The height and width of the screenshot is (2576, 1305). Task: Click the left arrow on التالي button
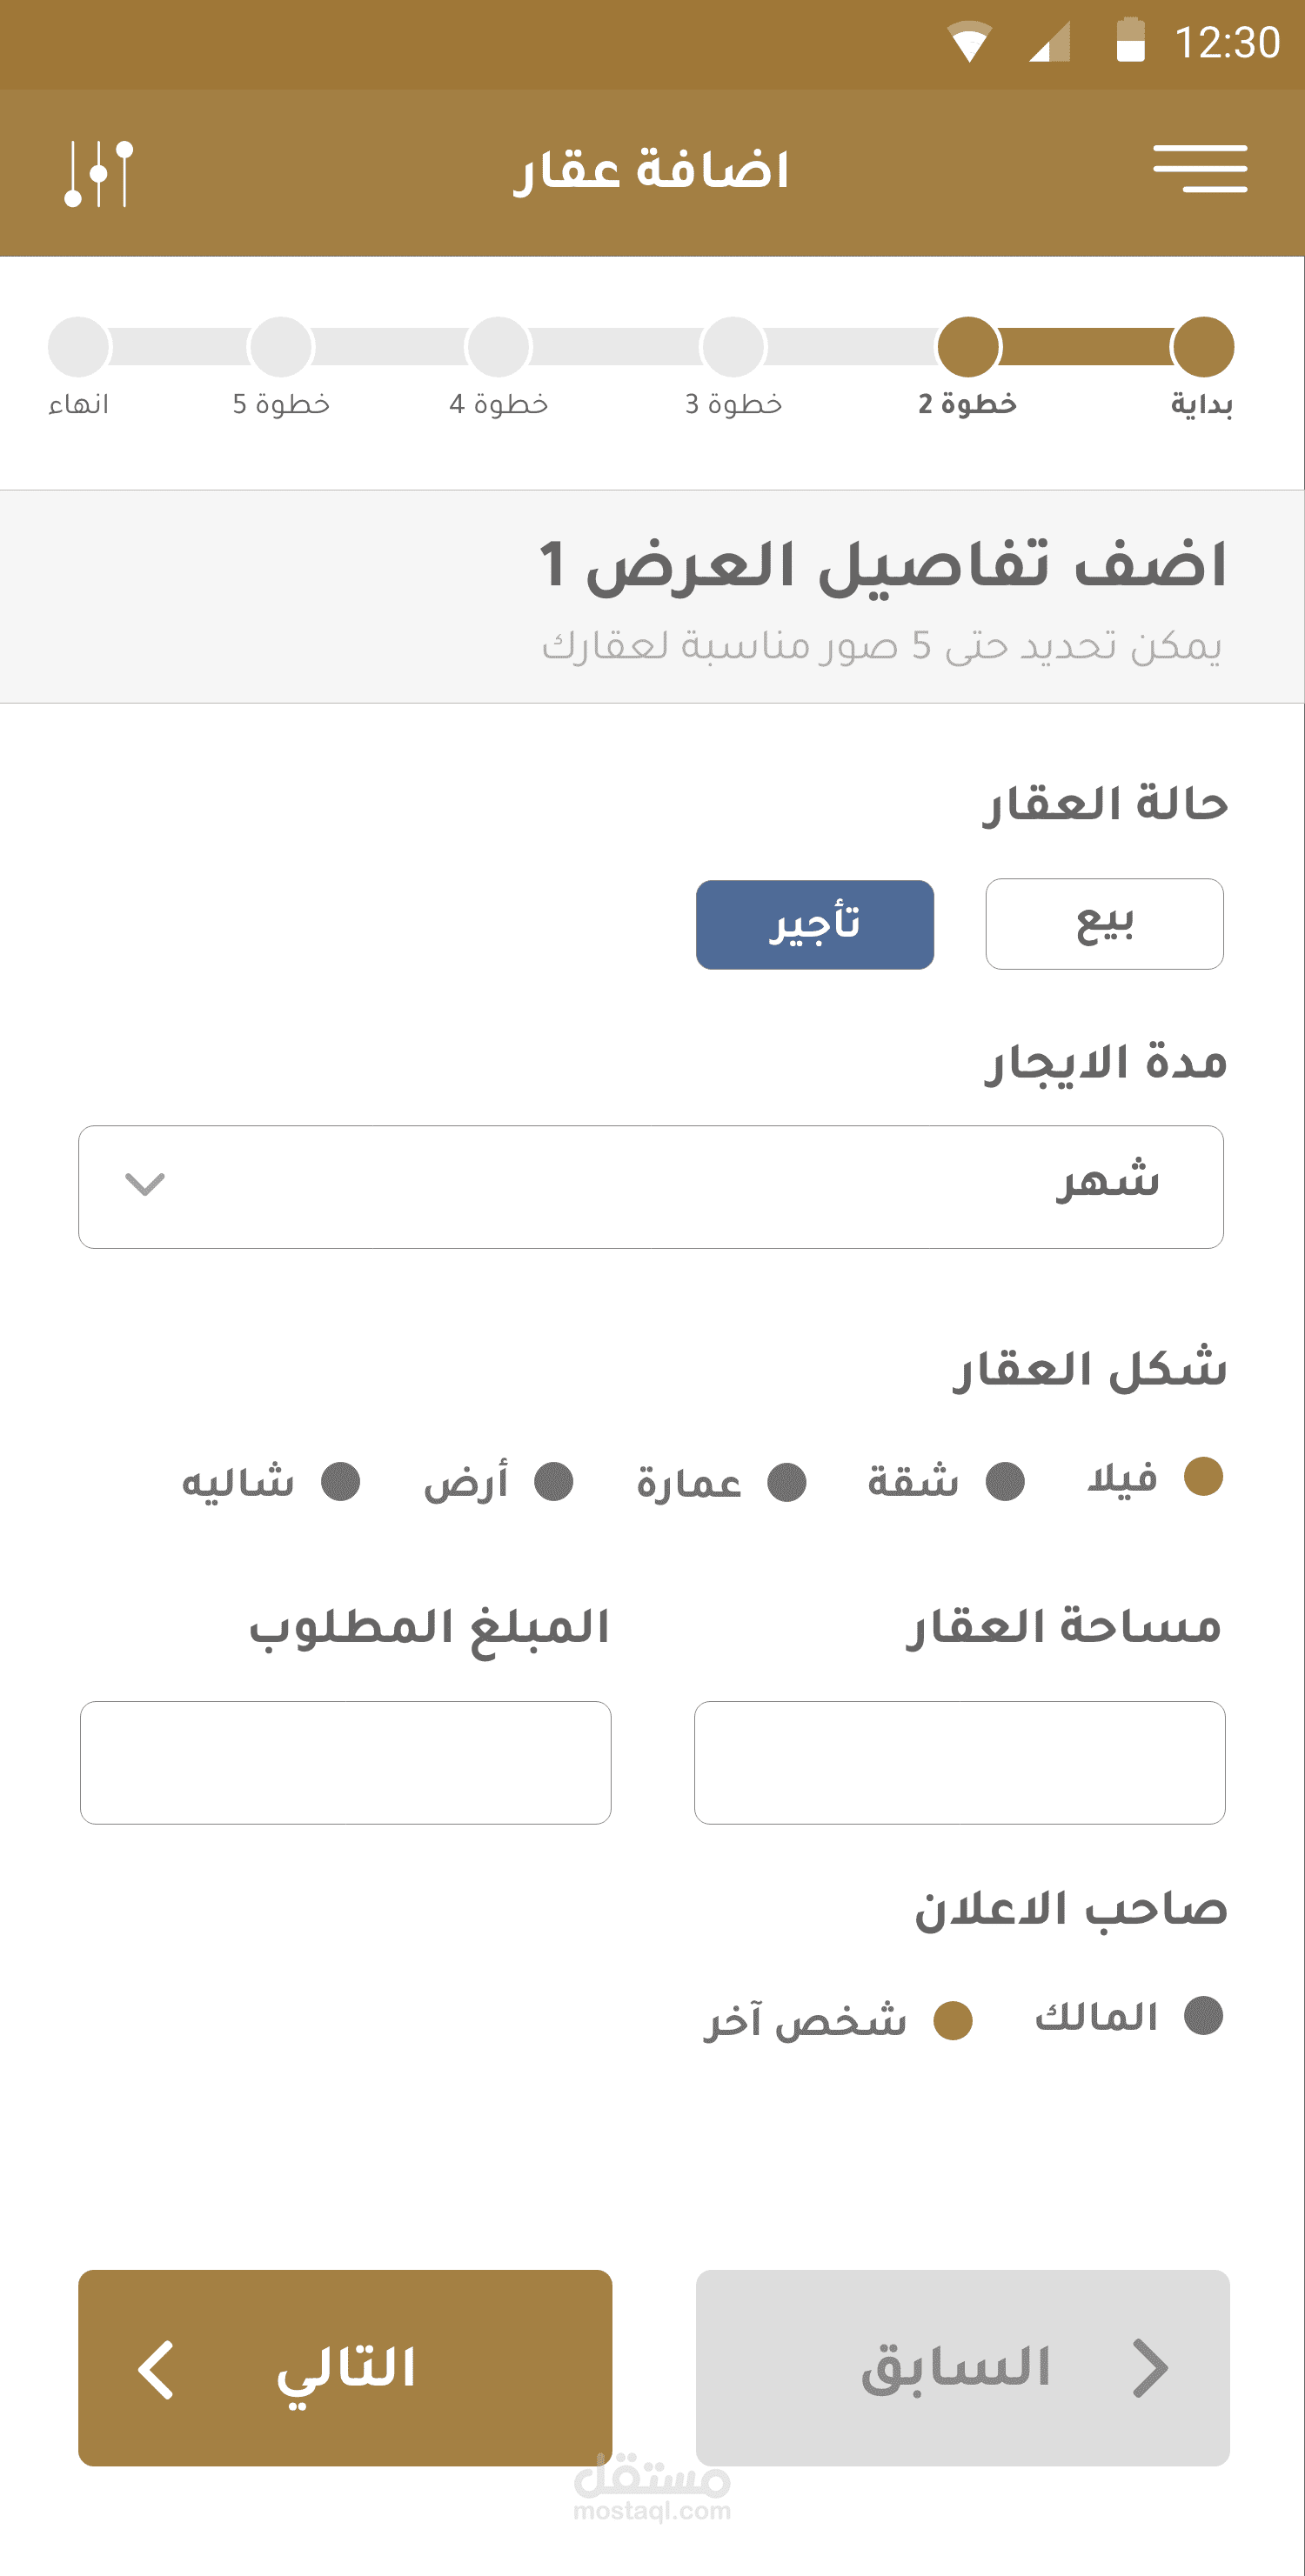[157, 2369]
